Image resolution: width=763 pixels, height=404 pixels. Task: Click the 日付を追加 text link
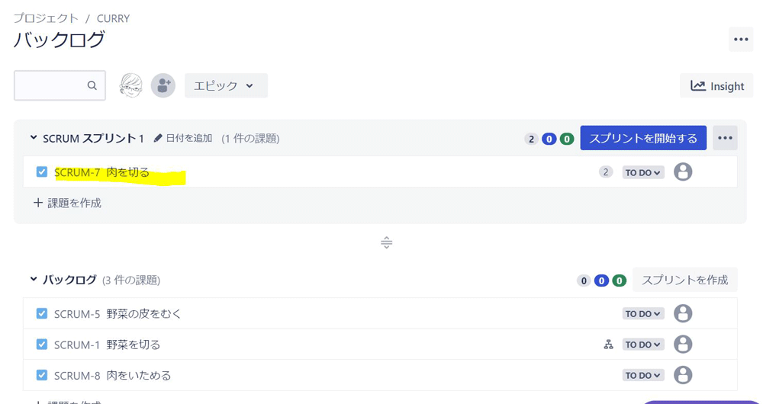tap(189, 138)
